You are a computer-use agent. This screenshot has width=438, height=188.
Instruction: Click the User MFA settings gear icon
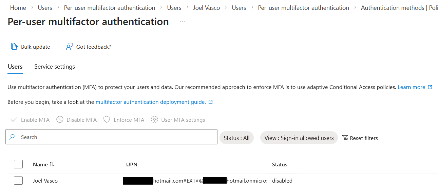point(155,120)
